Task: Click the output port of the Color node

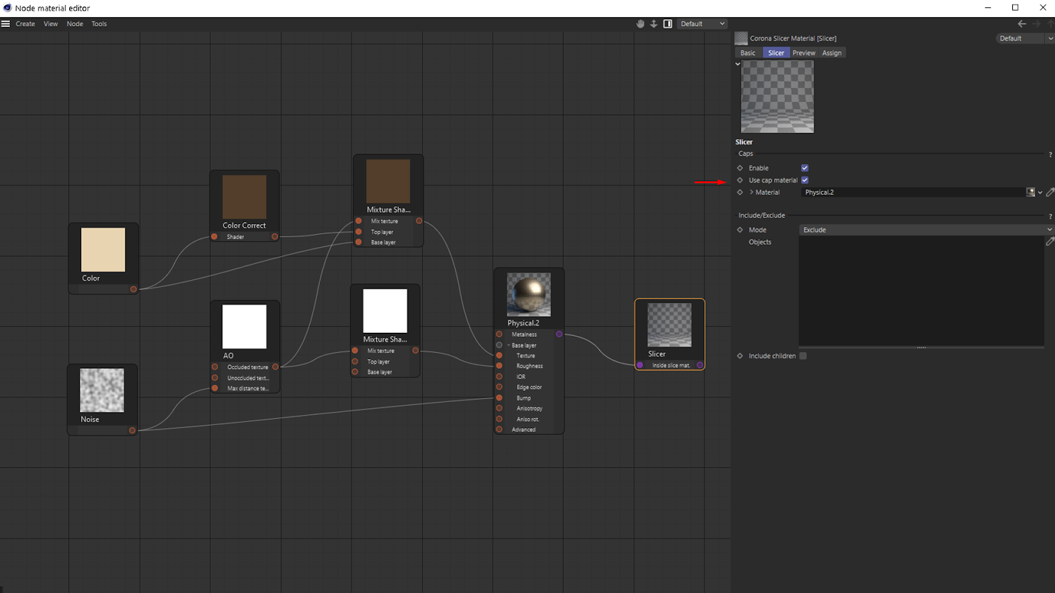Action: [133, 289]
